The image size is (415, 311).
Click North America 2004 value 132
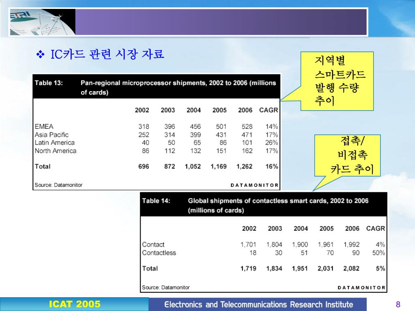coord(196,151)
